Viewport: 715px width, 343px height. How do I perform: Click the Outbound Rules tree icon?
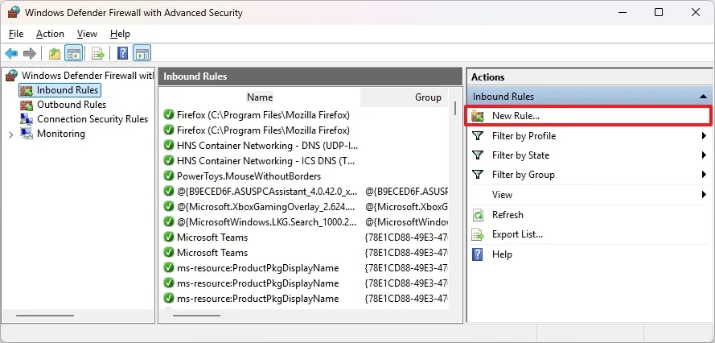[27, 105]
